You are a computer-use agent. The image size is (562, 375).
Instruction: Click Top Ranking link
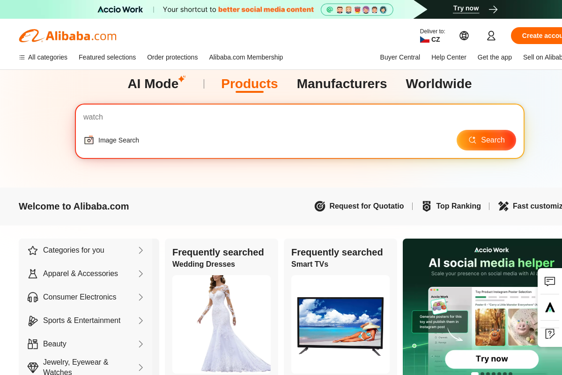click(451, 206)
